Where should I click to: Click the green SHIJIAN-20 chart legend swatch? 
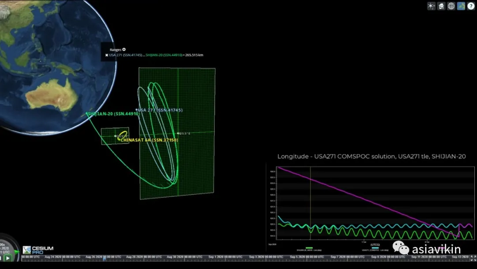point(309,248)
